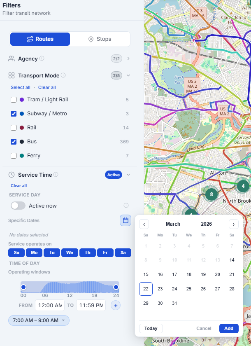Switch to the Stops tab

[100, 39]
